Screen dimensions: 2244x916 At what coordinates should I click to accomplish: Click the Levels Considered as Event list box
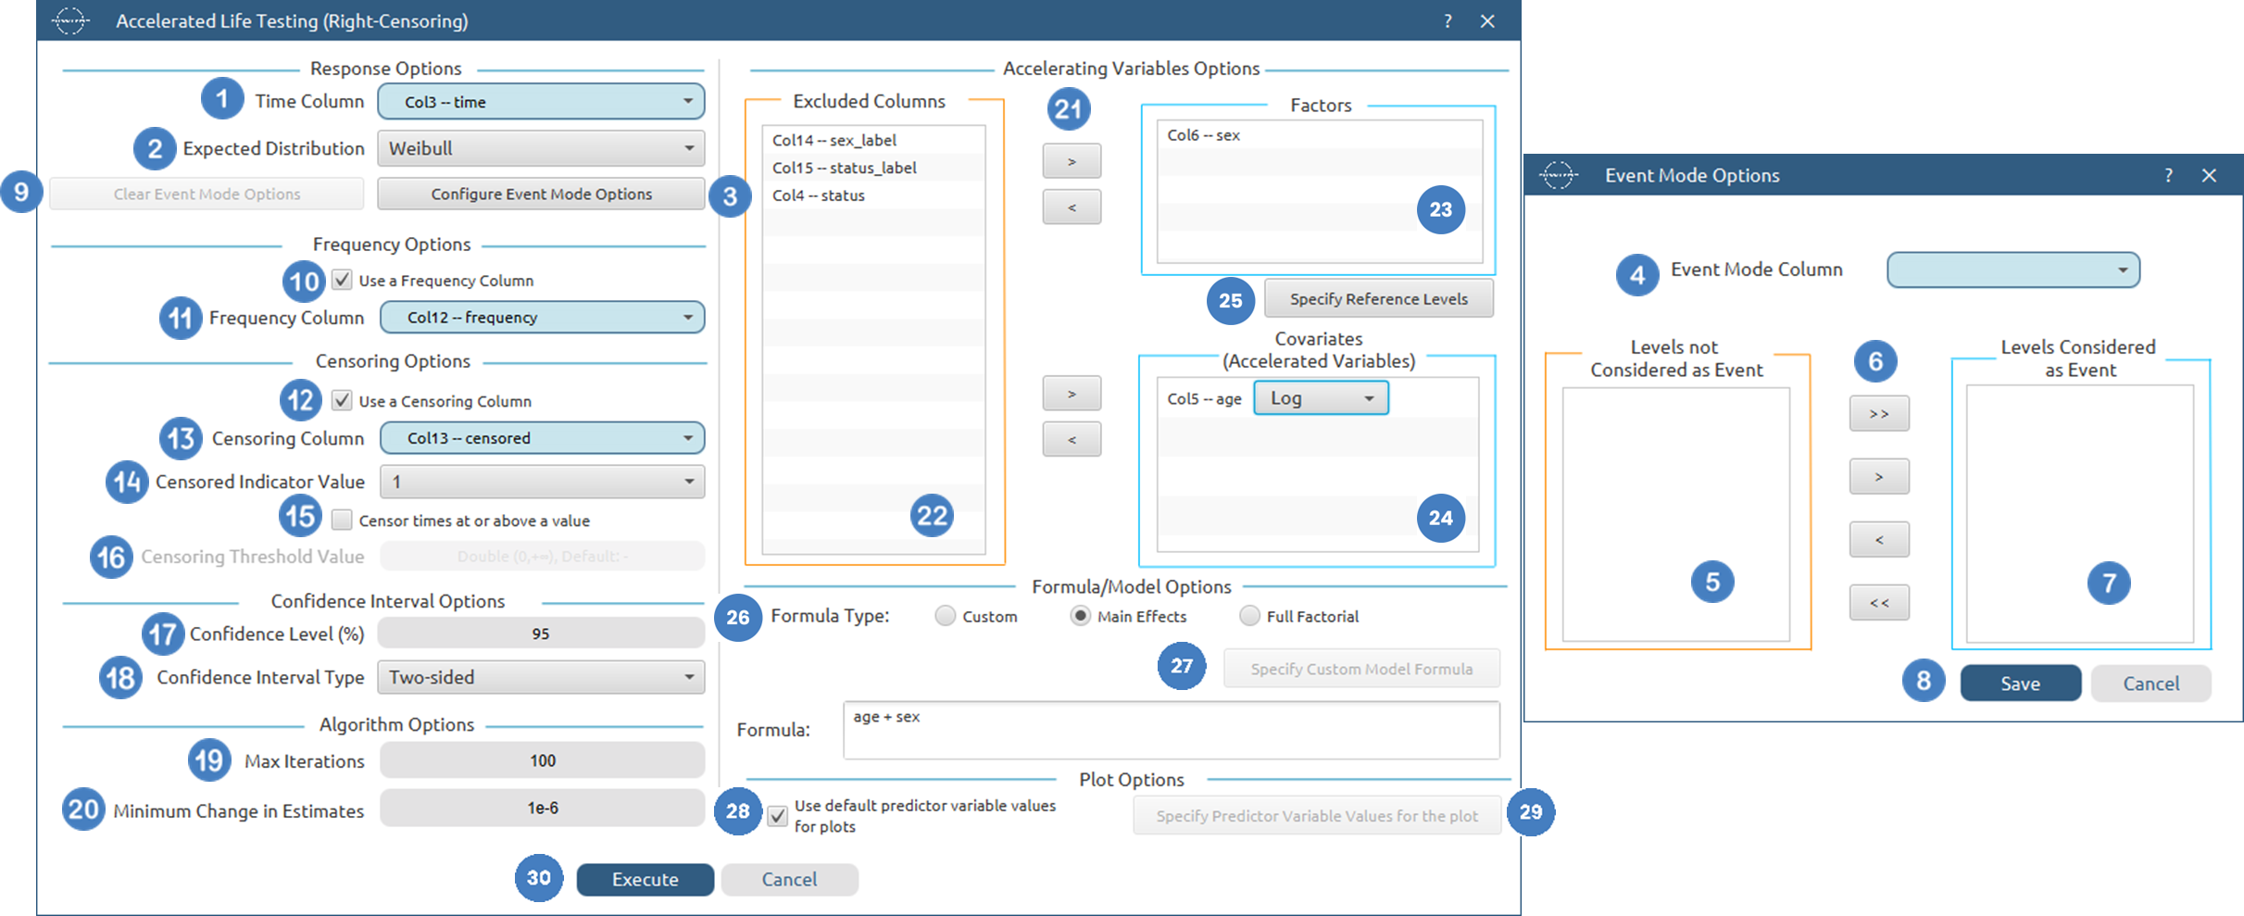coord(2080,514)
